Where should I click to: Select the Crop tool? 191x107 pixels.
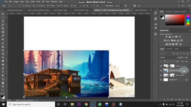coord(3,29)
